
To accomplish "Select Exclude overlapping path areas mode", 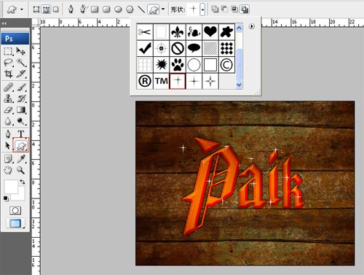I will click(x=244, y=9).
